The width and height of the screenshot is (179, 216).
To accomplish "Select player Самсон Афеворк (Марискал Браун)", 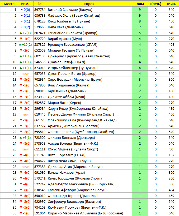I will 77,190.
